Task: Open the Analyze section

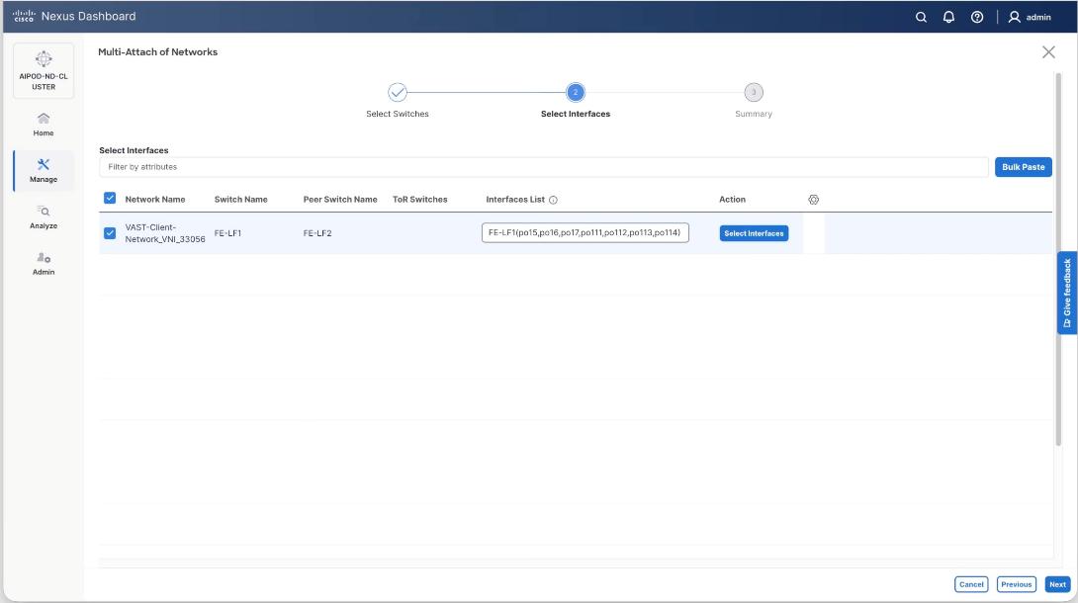Action: click(x=43, y=215)
